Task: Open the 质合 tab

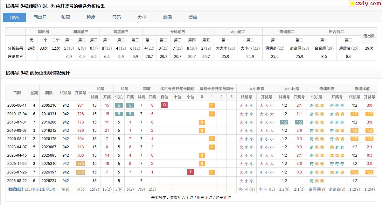Action: [x=193, y=18]
